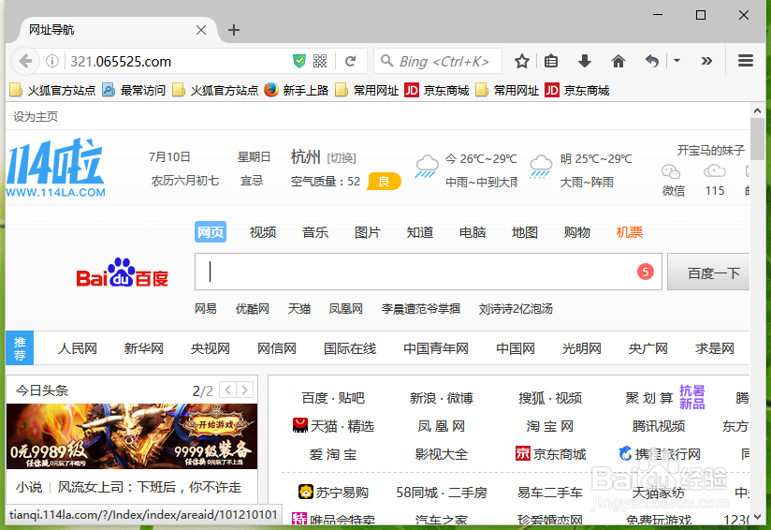Select 知道 search tab
This screenshot has width=771, height=530.
click(419, 232)
